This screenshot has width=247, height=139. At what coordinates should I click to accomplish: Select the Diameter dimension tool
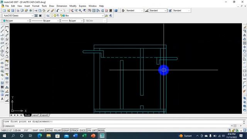tap(7, 52)
